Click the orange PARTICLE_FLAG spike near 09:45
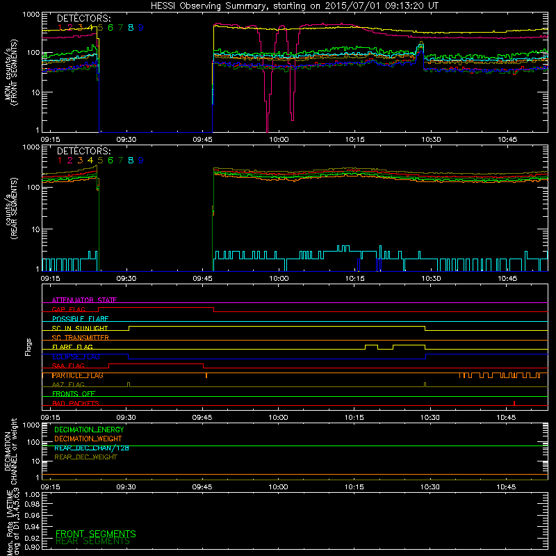 [206, 375]
